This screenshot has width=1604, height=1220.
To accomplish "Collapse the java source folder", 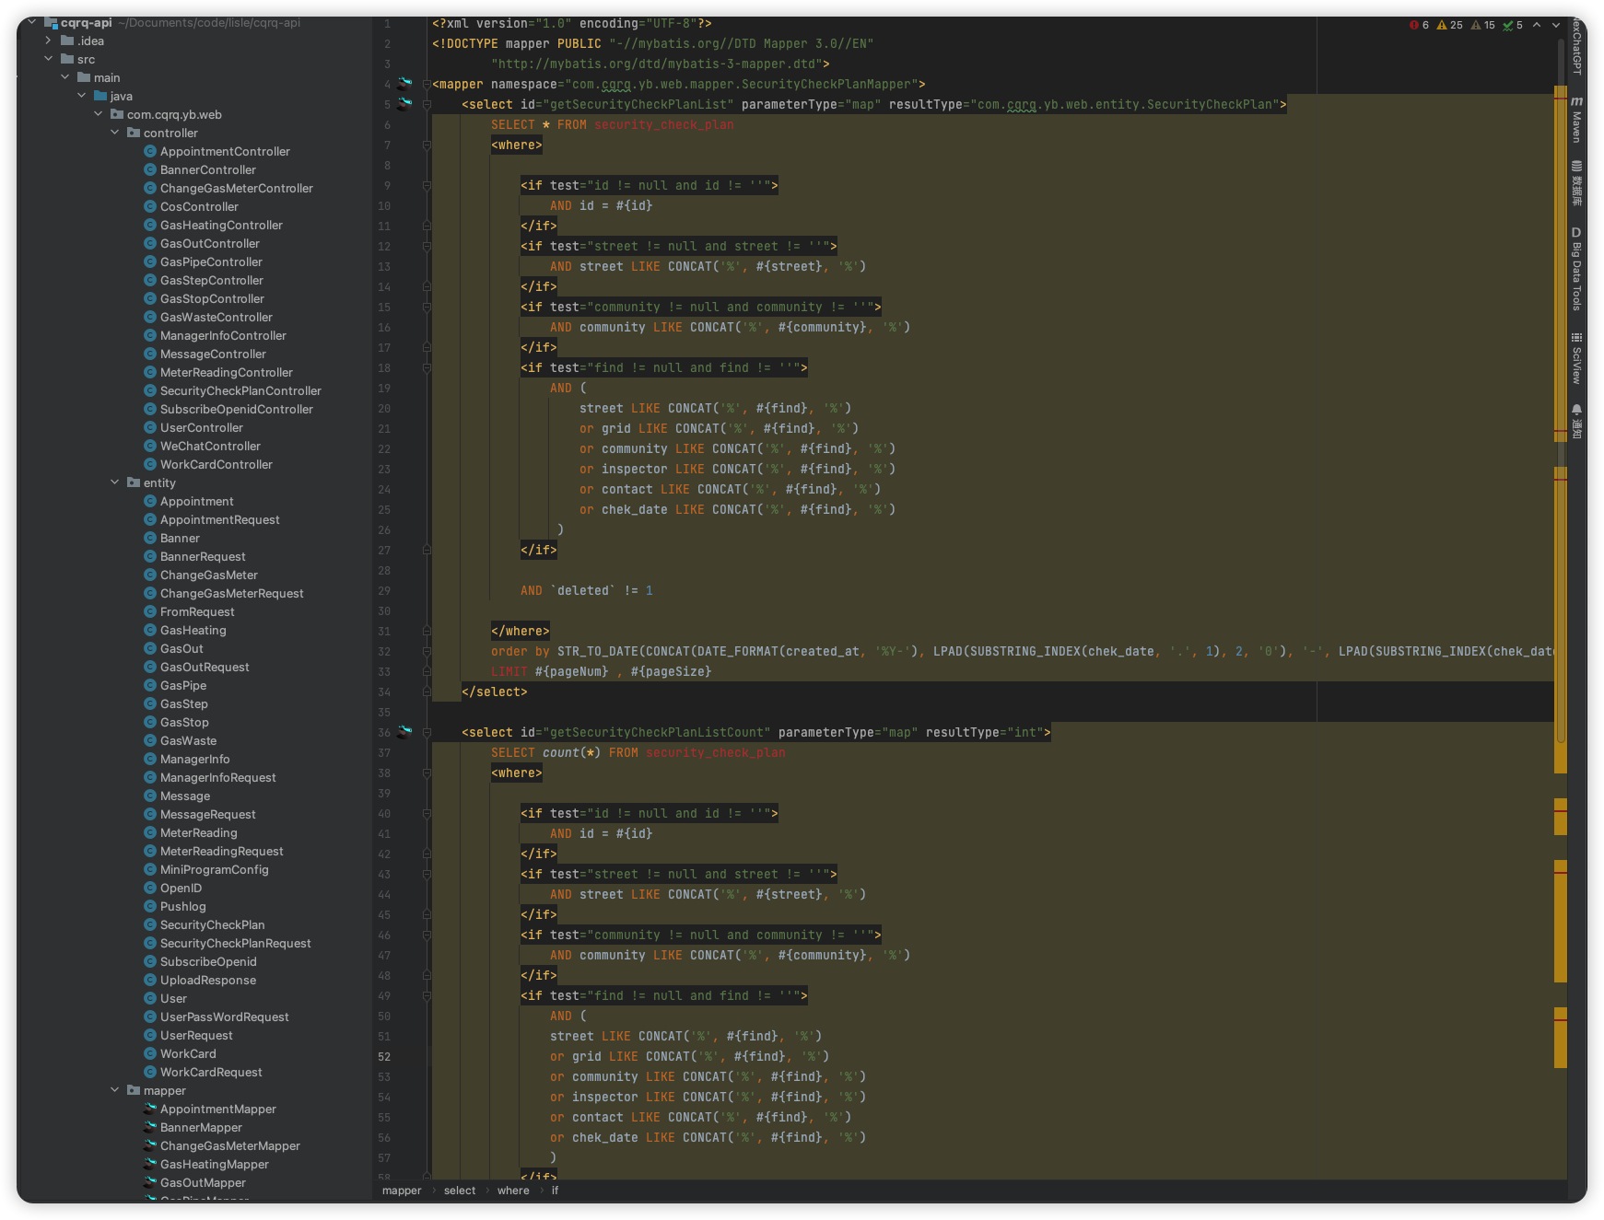I will click(82, 96).
